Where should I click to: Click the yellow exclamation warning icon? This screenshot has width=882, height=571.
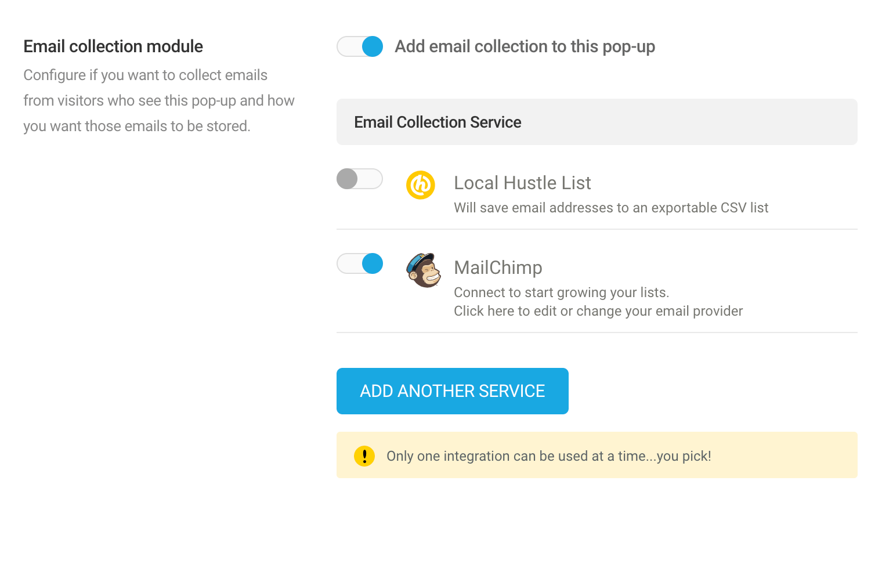[364, 456]
